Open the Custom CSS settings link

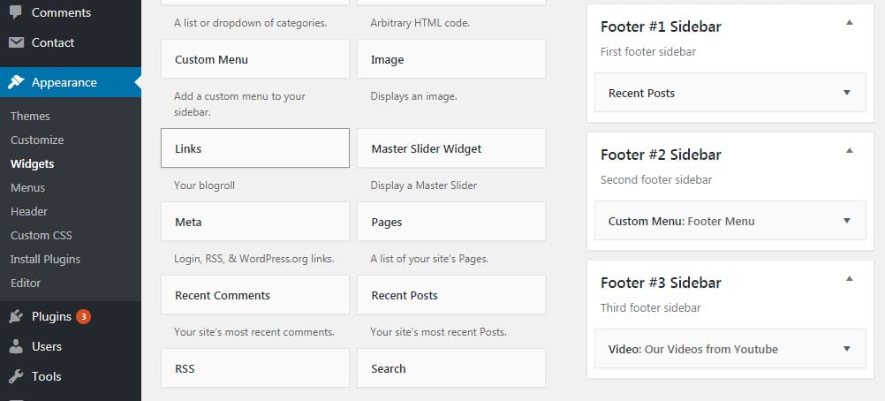(x=41, y=235)
